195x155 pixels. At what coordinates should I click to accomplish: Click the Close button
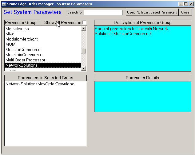(185, 12)
